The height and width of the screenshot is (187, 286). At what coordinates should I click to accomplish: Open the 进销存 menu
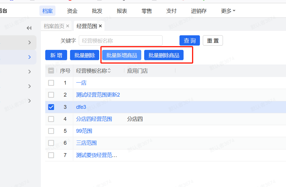(x=199, y=11)
